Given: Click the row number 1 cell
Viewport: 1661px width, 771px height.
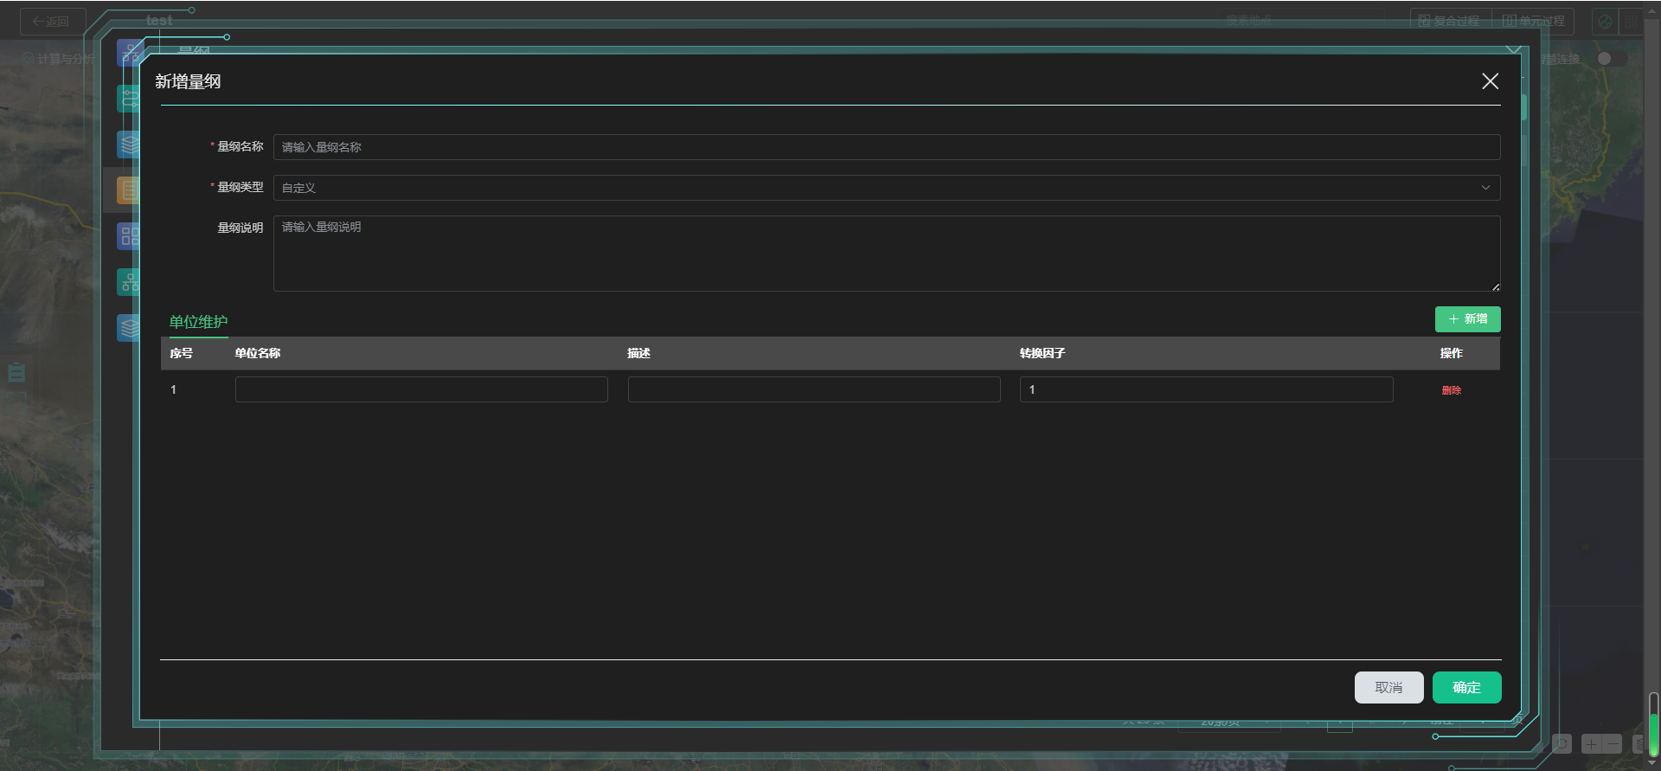Looking at the screenshot, I should click(173, 389).
